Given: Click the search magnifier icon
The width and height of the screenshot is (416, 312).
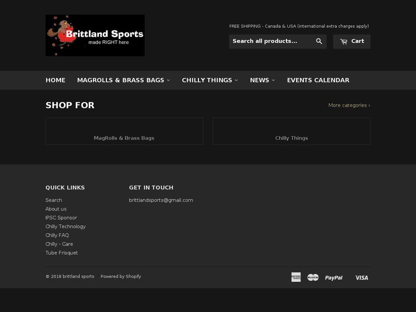Looking at the screenshot, I should (319, 41).
